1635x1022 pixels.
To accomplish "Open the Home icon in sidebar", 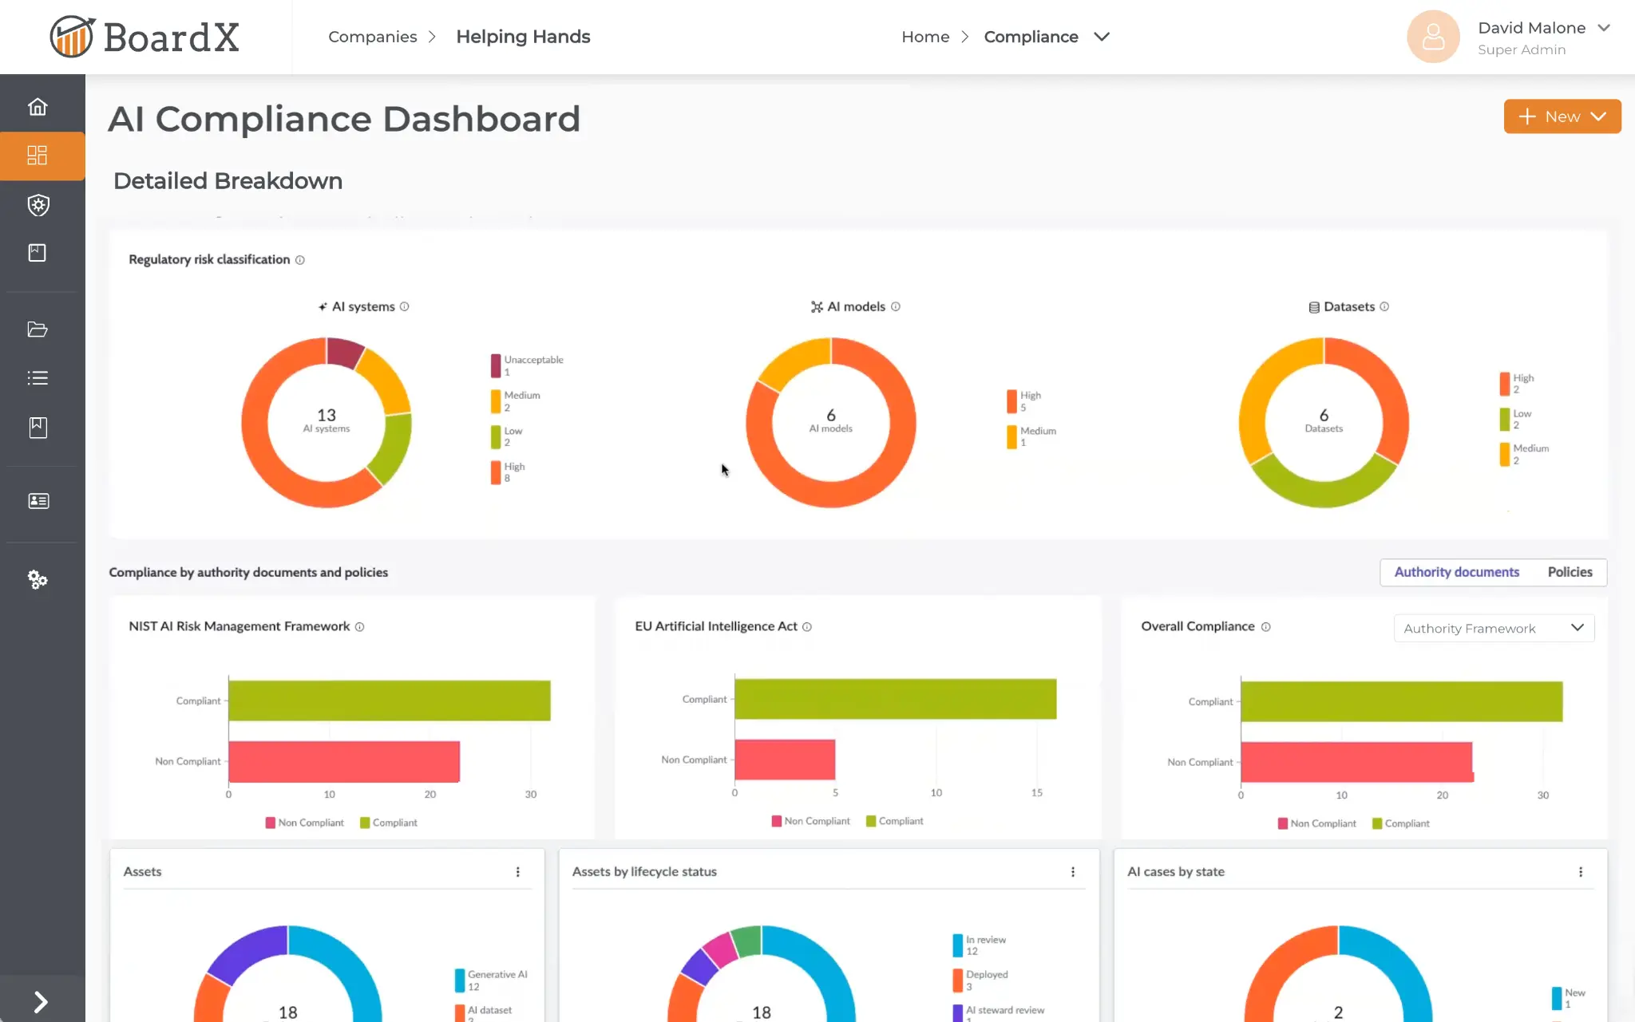I will click(38, 105).
